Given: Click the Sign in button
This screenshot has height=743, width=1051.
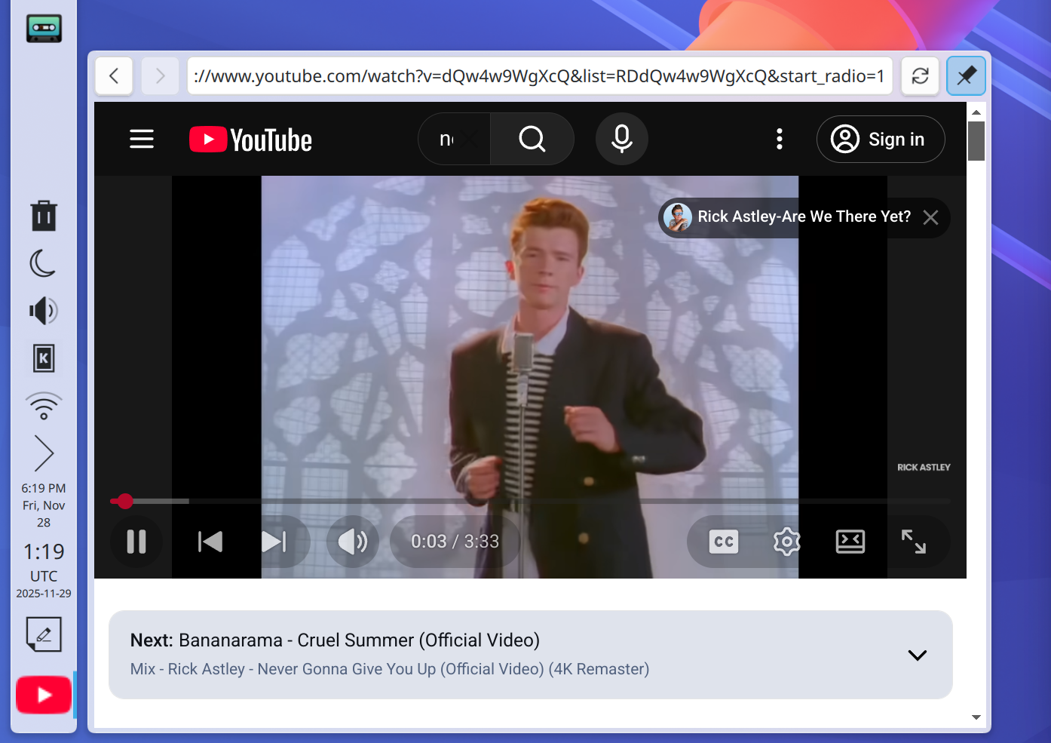Looking at the screenshot, I should (x=881, y=139).
